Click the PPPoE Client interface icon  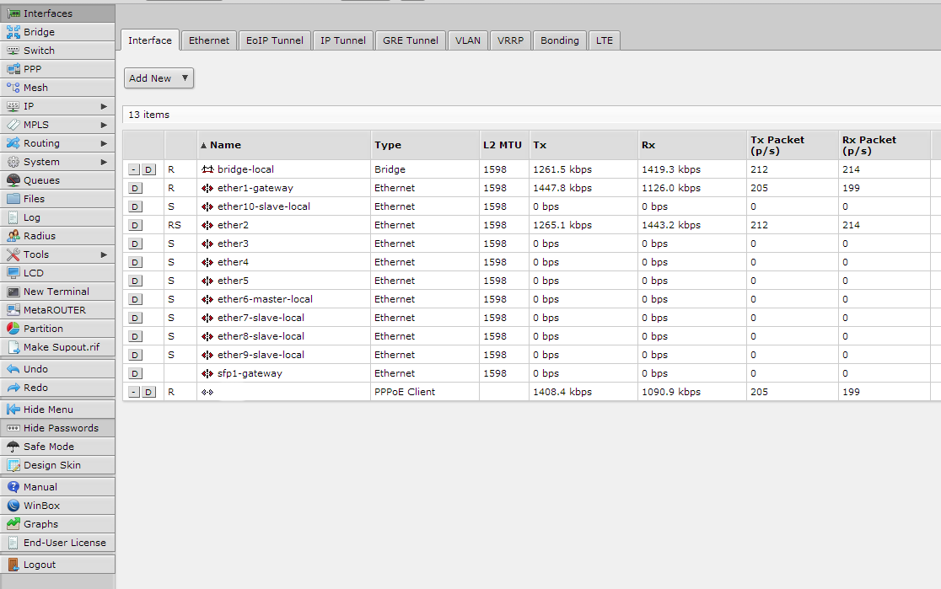coord(207,392)
